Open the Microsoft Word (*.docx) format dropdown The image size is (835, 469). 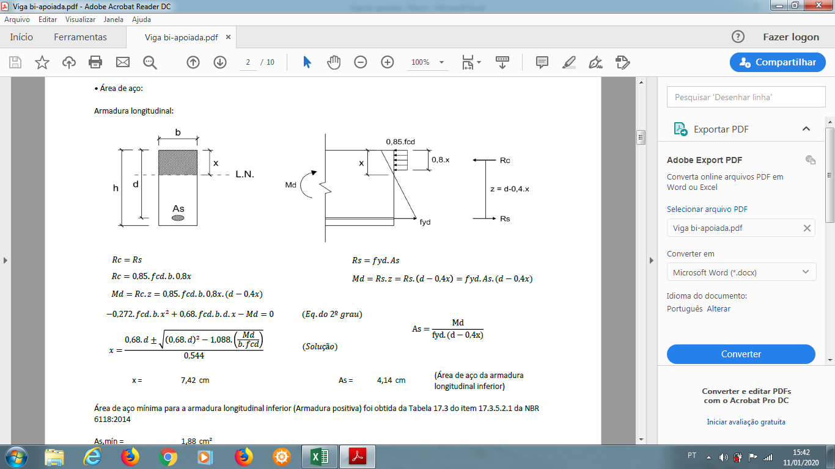coord(741,272)
